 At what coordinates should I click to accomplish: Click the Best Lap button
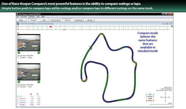[67, 20]
